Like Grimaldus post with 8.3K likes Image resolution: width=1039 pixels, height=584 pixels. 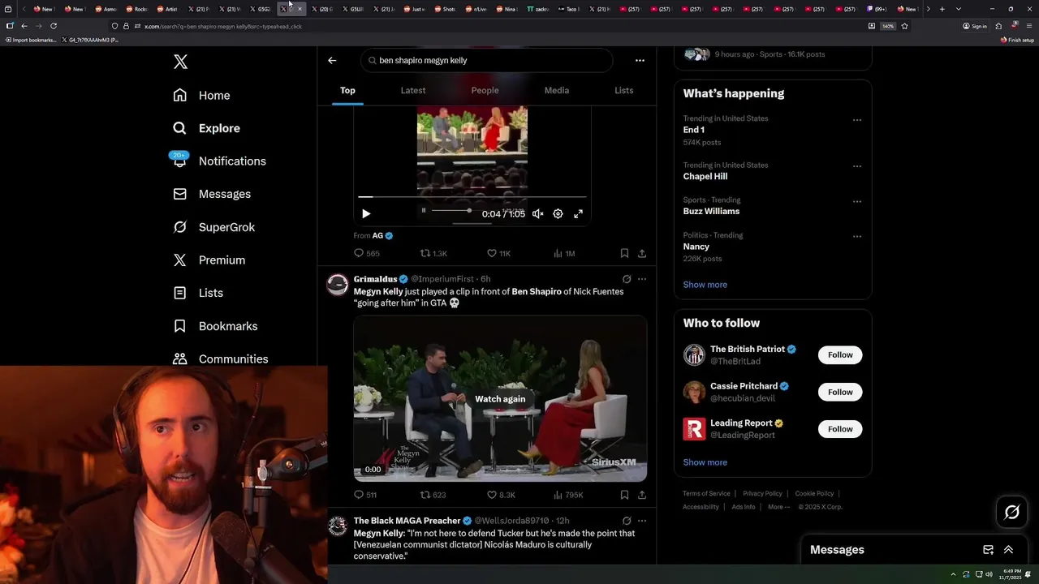[x=501, y=495]
